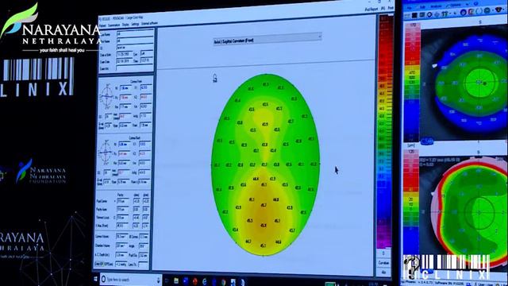Click the lower color scale in right window
The height and width of the screenshot is (286, 508).
tap(411, 201)
